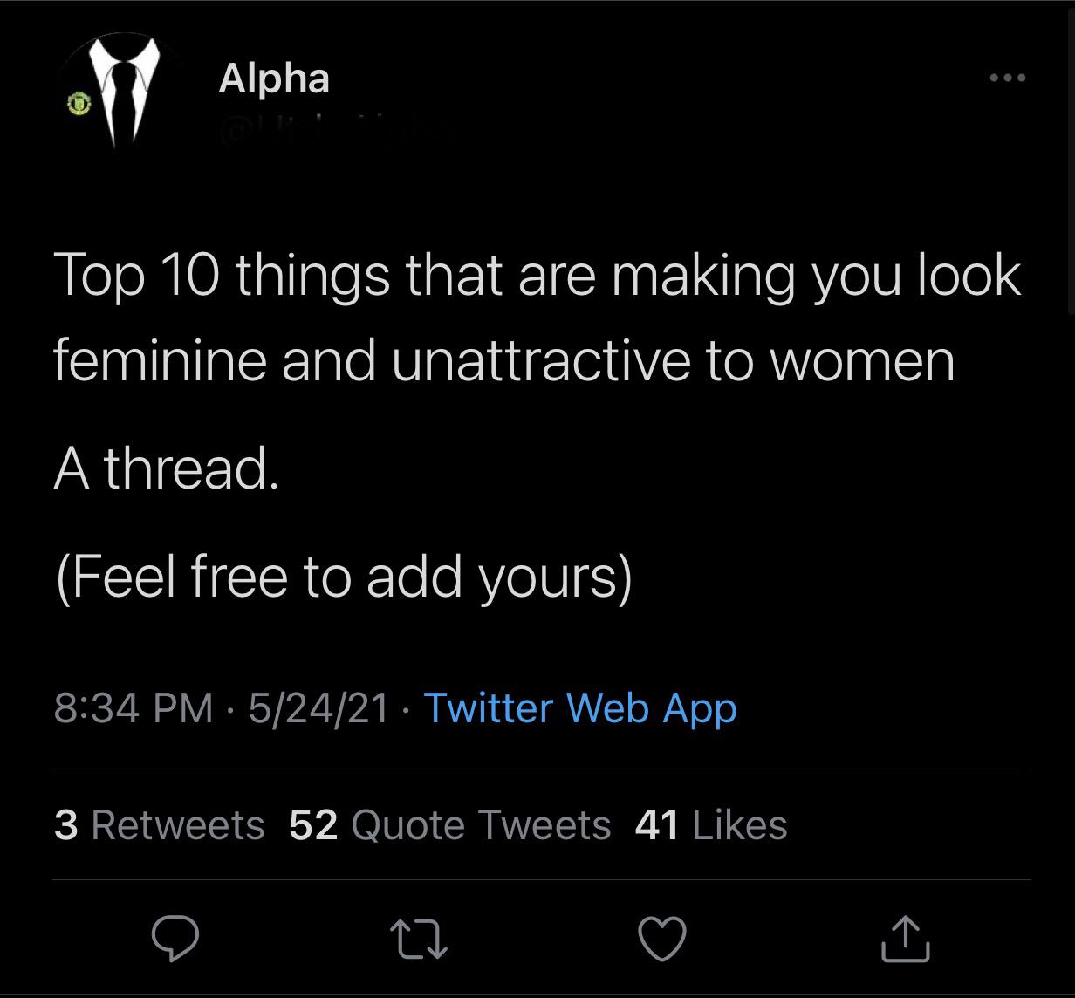The image size is (1075, 998).
Task: Share the tweet via the share icon
Action: pyautogui.click(x=906, y=939)
